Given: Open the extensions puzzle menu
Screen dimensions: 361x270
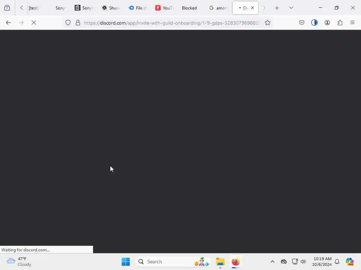Looking at the screenshot, I should tap(340, 22).
